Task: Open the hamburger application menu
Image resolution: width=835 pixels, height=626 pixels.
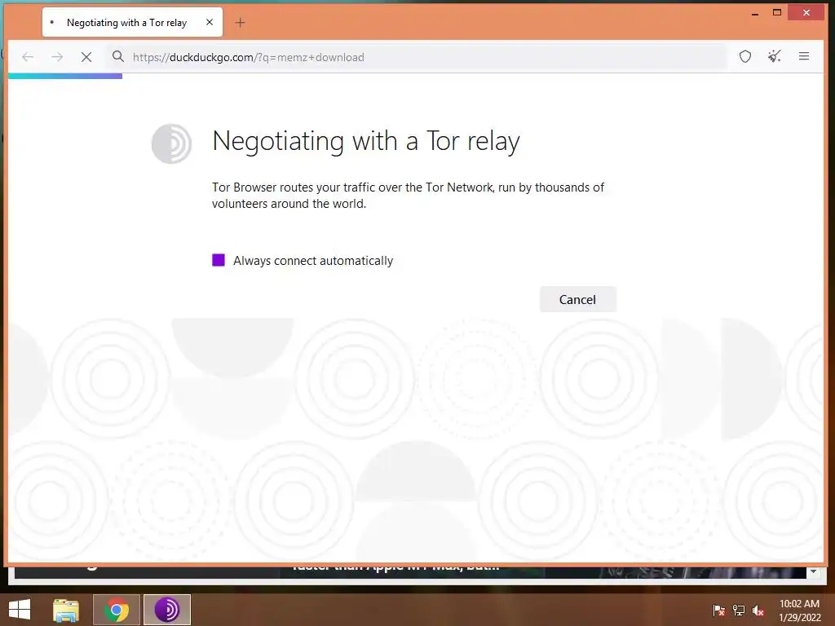Action: tap(804, 56)
